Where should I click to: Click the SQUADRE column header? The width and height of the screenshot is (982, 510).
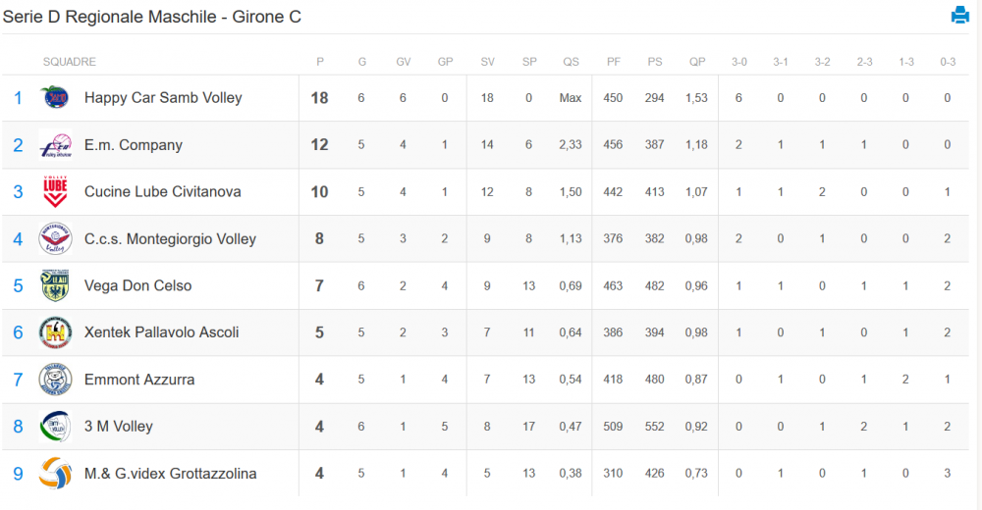tap(70, 62)
